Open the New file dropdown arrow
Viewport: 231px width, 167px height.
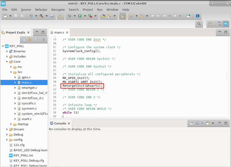10,16
